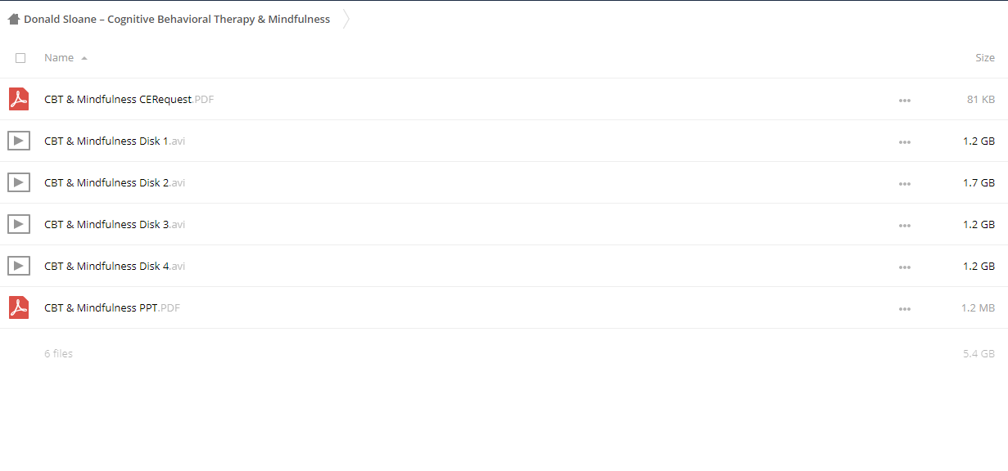1008x471 pixels.
Task: Open more options for PPT.PDF file
Action: 904,309
